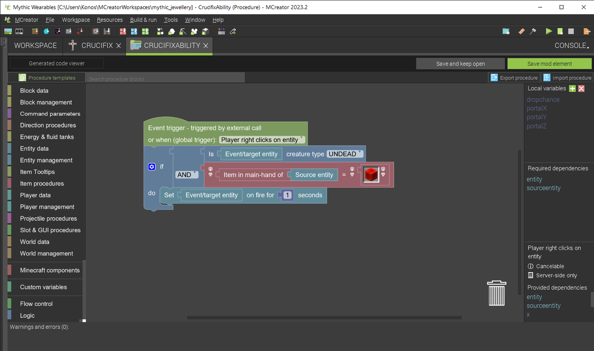The width and height of the screenshot is (594, 351).
Task: Open the Custom variables category
Action: click(x=43, y=287)
